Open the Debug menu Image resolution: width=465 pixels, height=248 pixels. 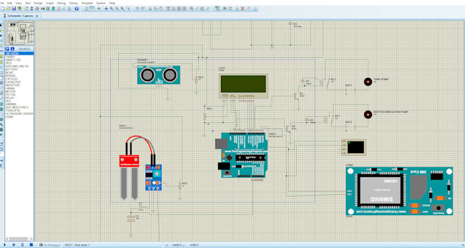click(x=62, y=3)
